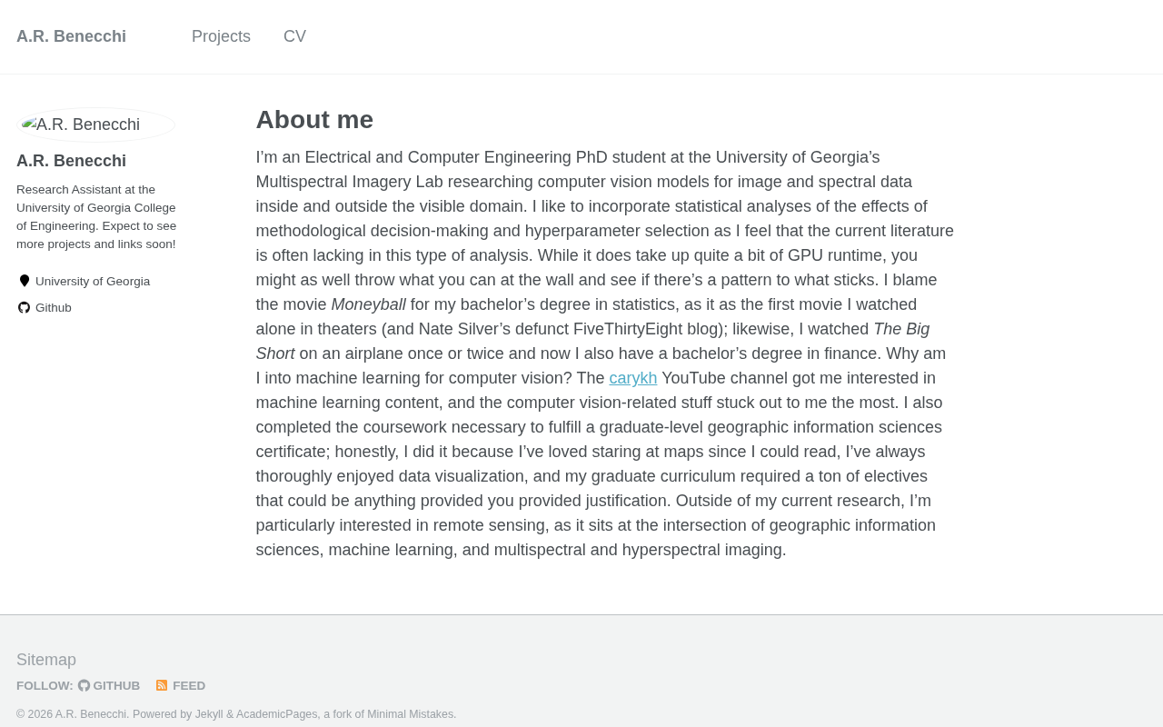Viewport: 1163px width, 727px height.
Task: Visit the Jekyll link in footer
Action: pyautogui.click(x=209, y=714)
